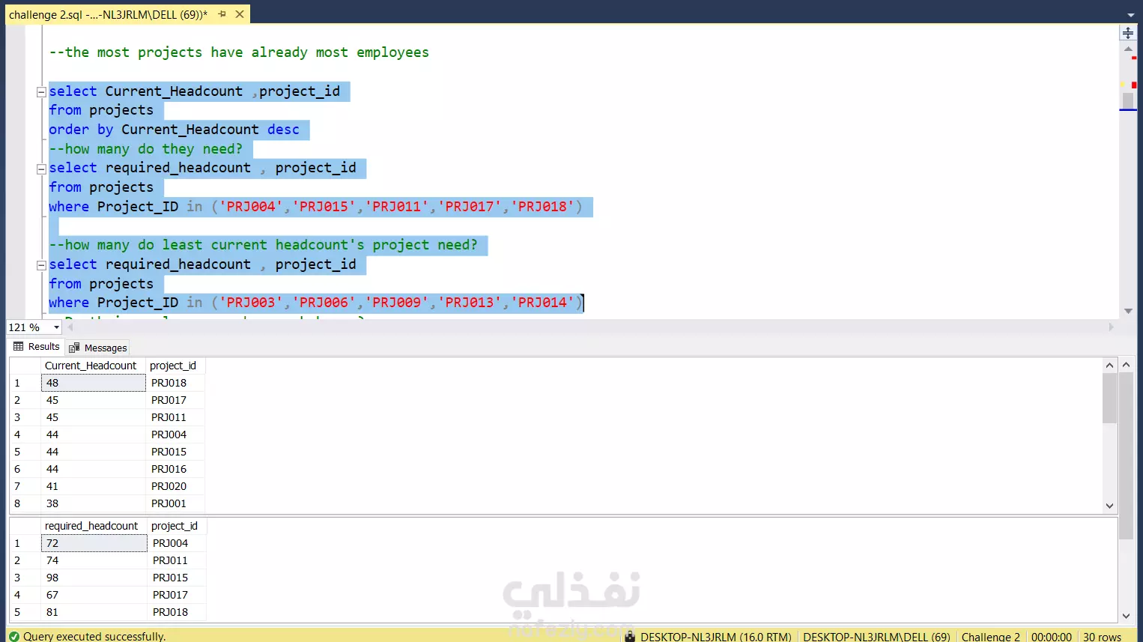The width and height of the screenshot is (1143, 642).
Task: Click the 00:00:00 execution time status
Action: pos(1052,637)
